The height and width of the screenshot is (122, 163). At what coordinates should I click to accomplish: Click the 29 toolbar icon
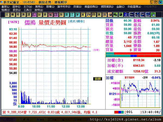click(88, 15)
